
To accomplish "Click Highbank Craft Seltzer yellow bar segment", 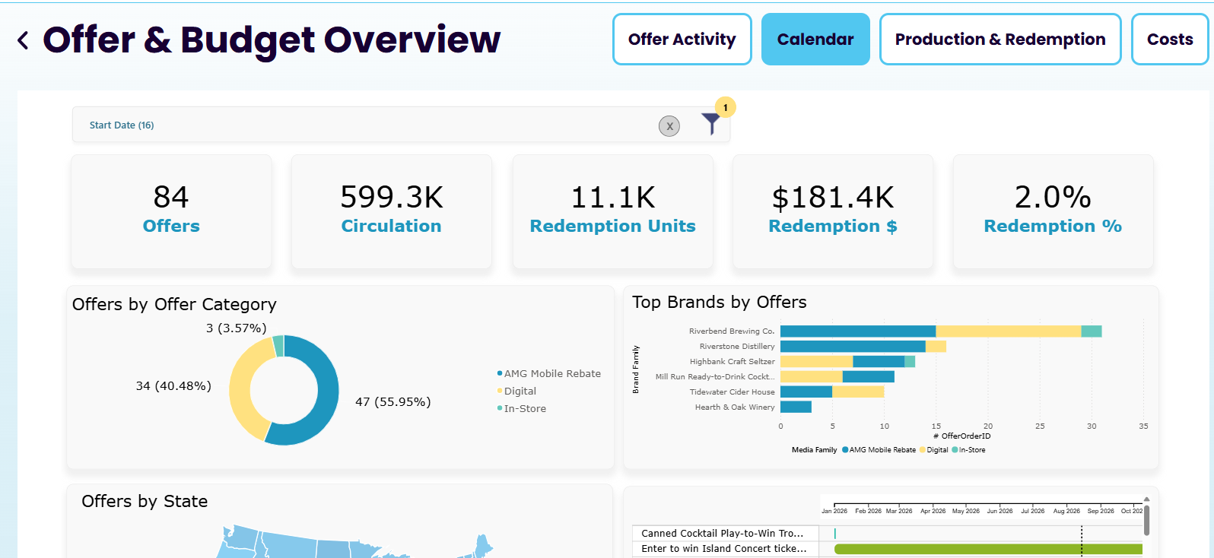I will (816, 361).
